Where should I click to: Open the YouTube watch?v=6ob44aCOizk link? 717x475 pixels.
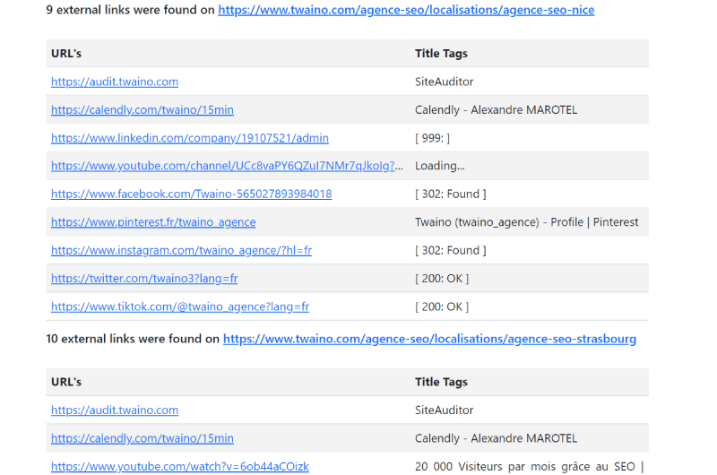(x=180, y=466)
